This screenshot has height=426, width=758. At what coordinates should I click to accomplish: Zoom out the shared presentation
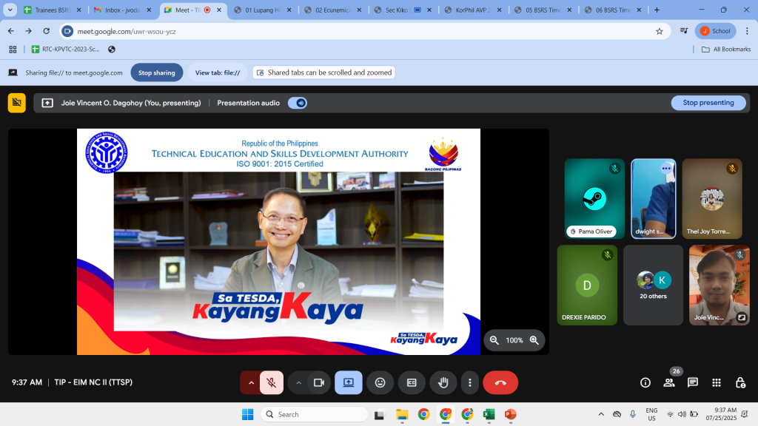[494, 340]
